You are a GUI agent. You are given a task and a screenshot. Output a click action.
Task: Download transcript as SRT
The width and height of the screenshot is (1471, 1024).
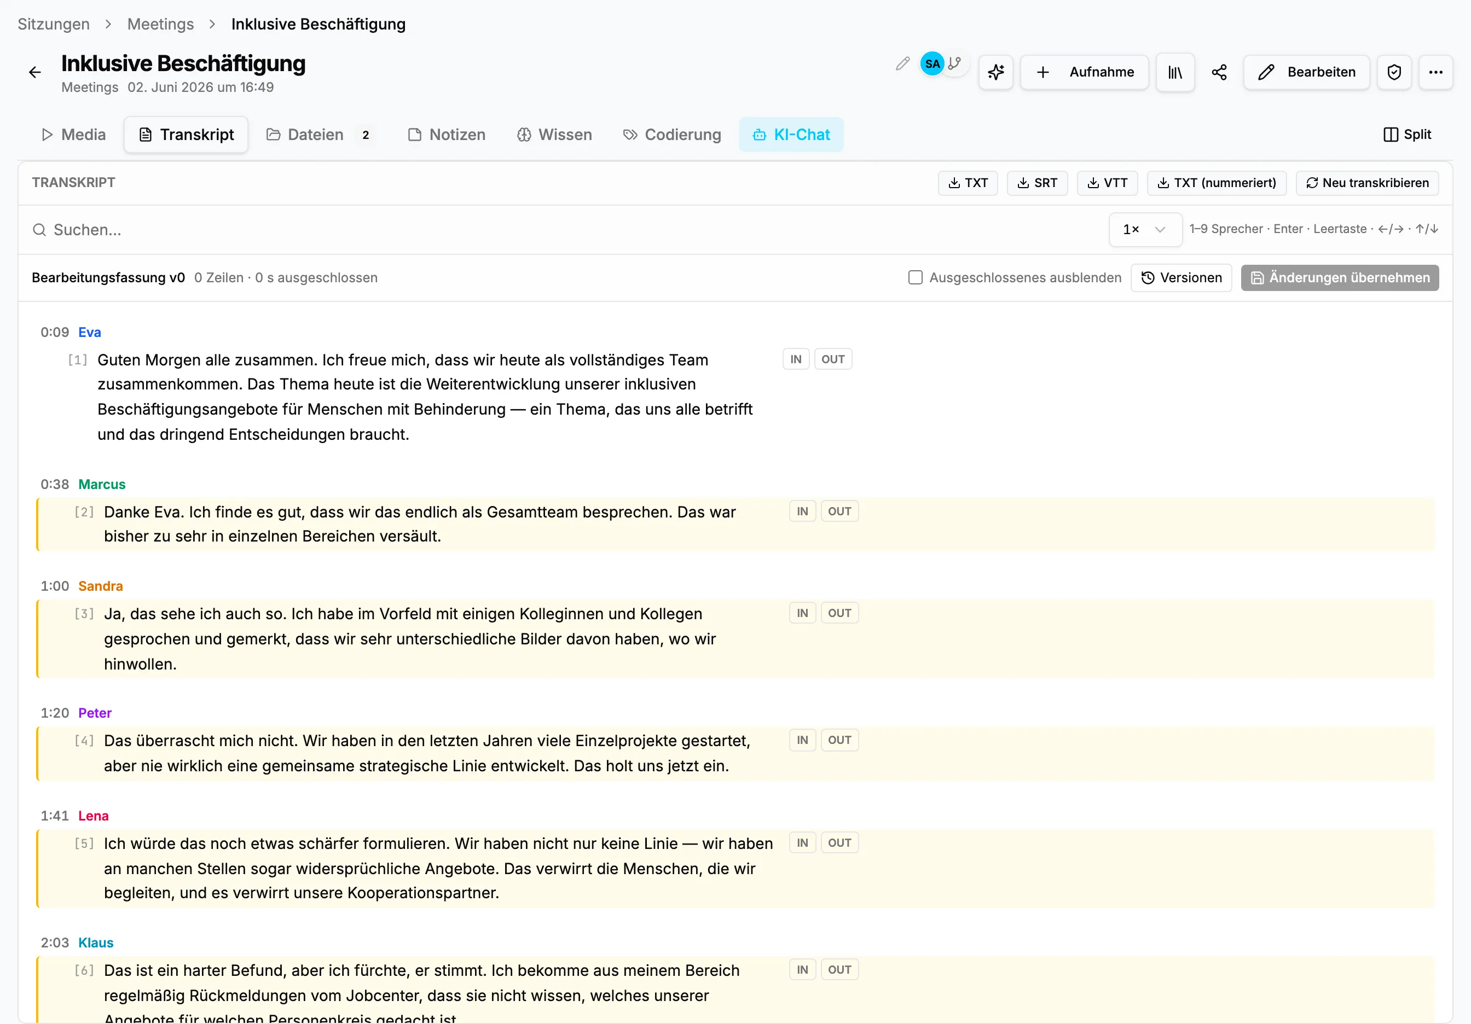coord(1036,183)
